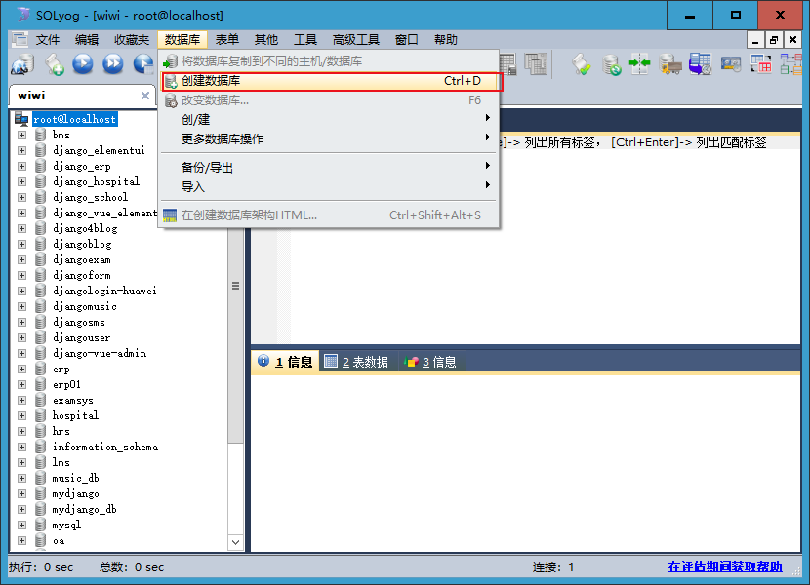Click the database icon beside erp01
This screenshot has height=585, width=810.
point(41,384)
